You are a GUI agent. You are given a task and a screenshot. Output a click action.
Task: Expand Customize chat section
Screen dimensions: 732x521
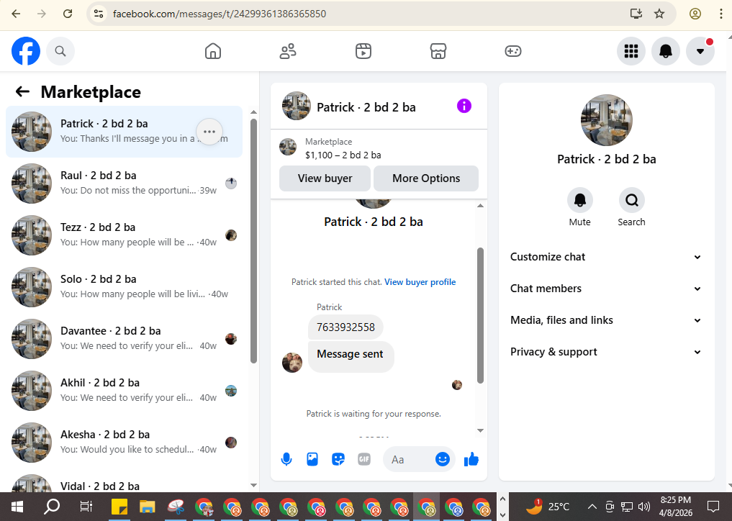click(606, 257)
